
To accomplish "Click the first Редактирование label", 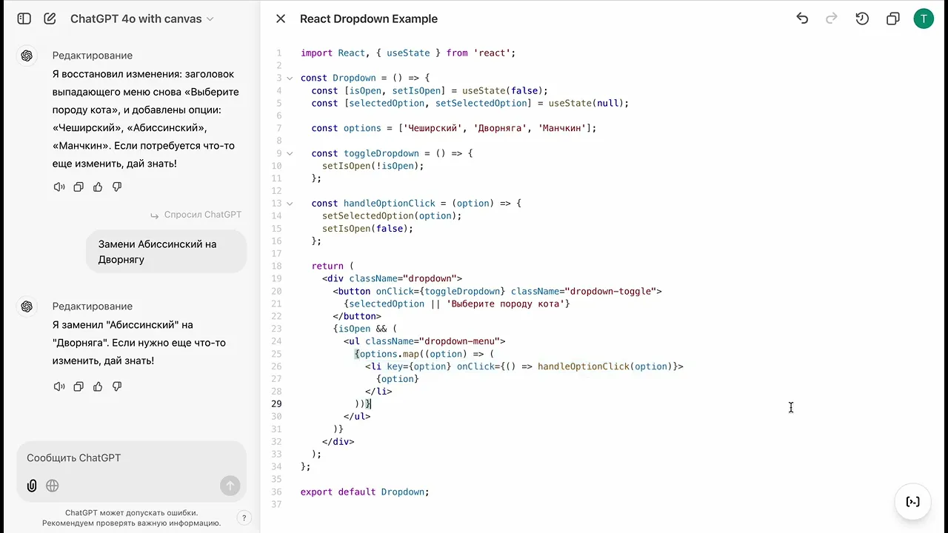I will click(93, 56).
